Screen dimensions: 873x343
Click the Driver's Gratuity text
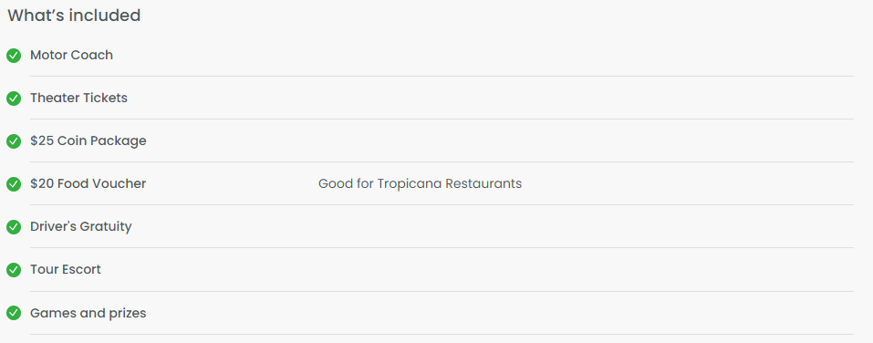click(x=80, y=226)
